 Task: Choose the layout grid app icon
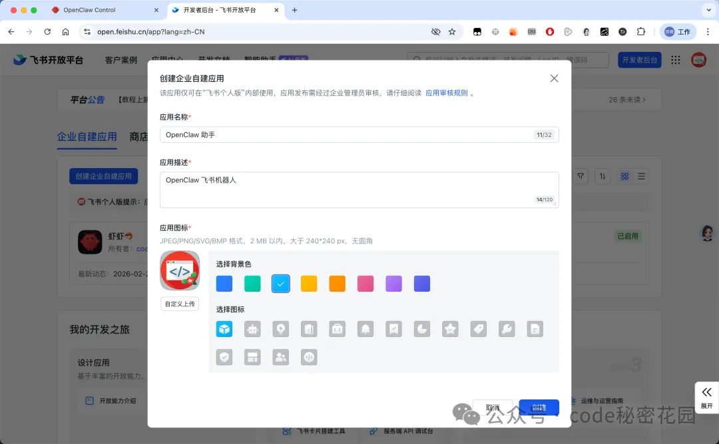coord(252,357)
